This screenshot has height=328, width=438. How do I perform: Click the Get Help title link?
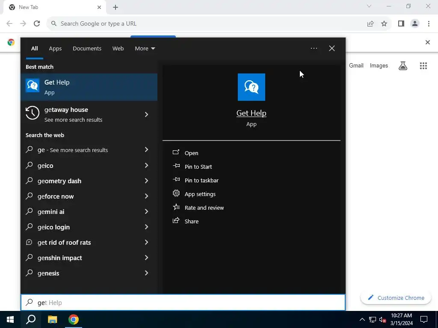point(251,113)
